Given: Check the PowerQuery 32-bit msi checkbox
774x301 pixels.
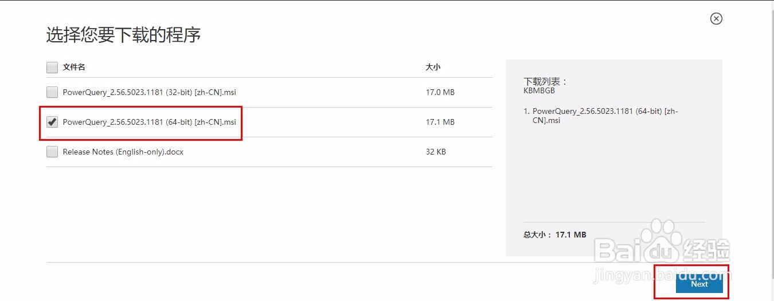Looking at the screenshot, I should pyautogui.click(x=52, y=92).
